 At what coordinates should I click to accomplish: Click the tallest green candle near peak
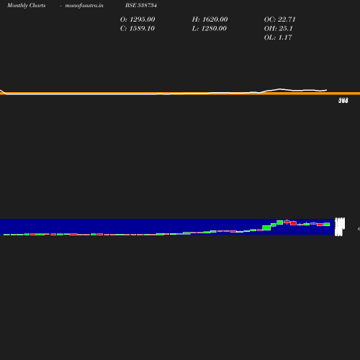tap(266, 228)
